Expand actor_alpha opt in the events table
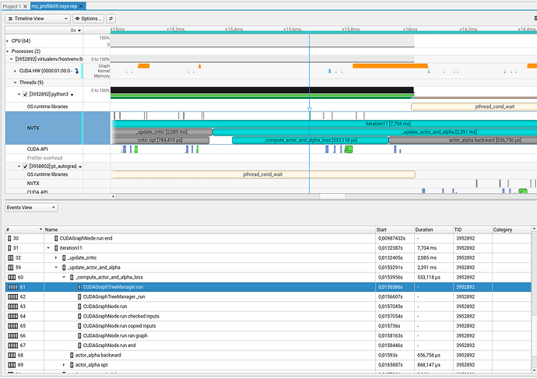Screen dimensions: 537x379 pyautogui.click(x=64, y=365)
